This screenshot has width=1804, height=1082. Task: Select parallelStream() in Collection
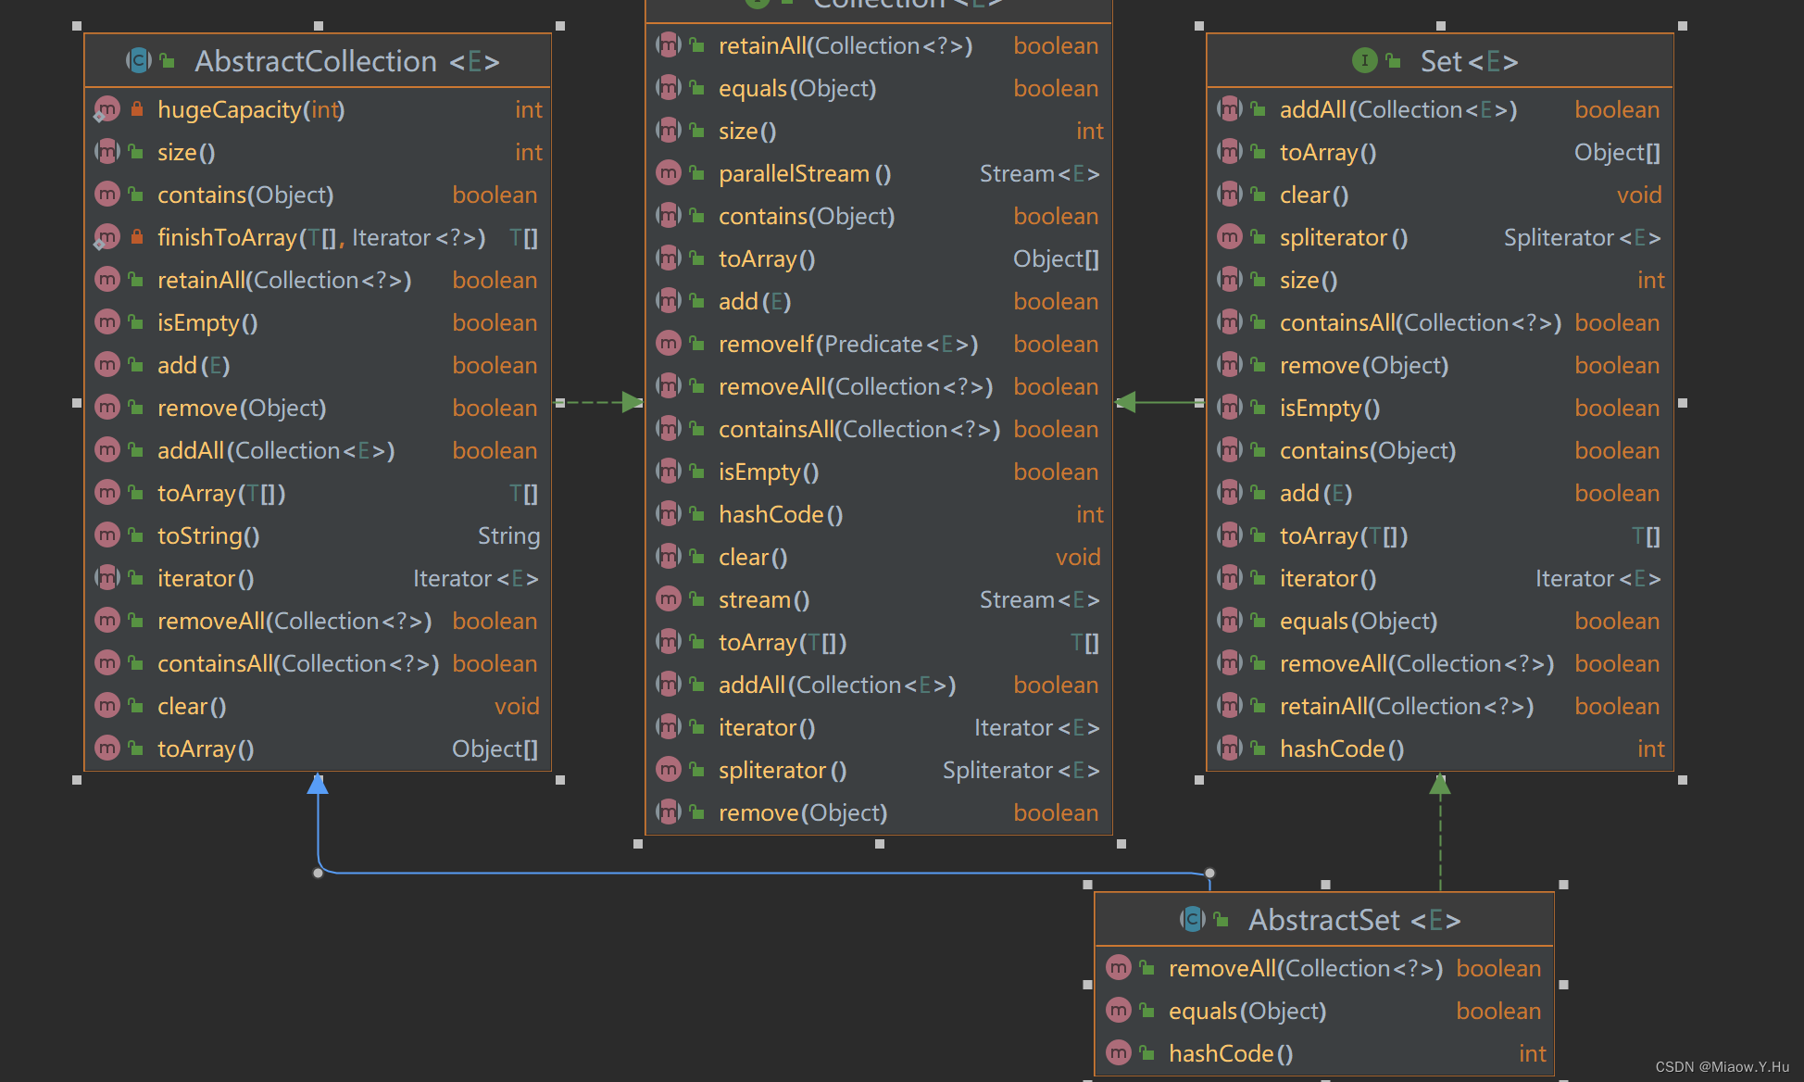pos(805,173)
